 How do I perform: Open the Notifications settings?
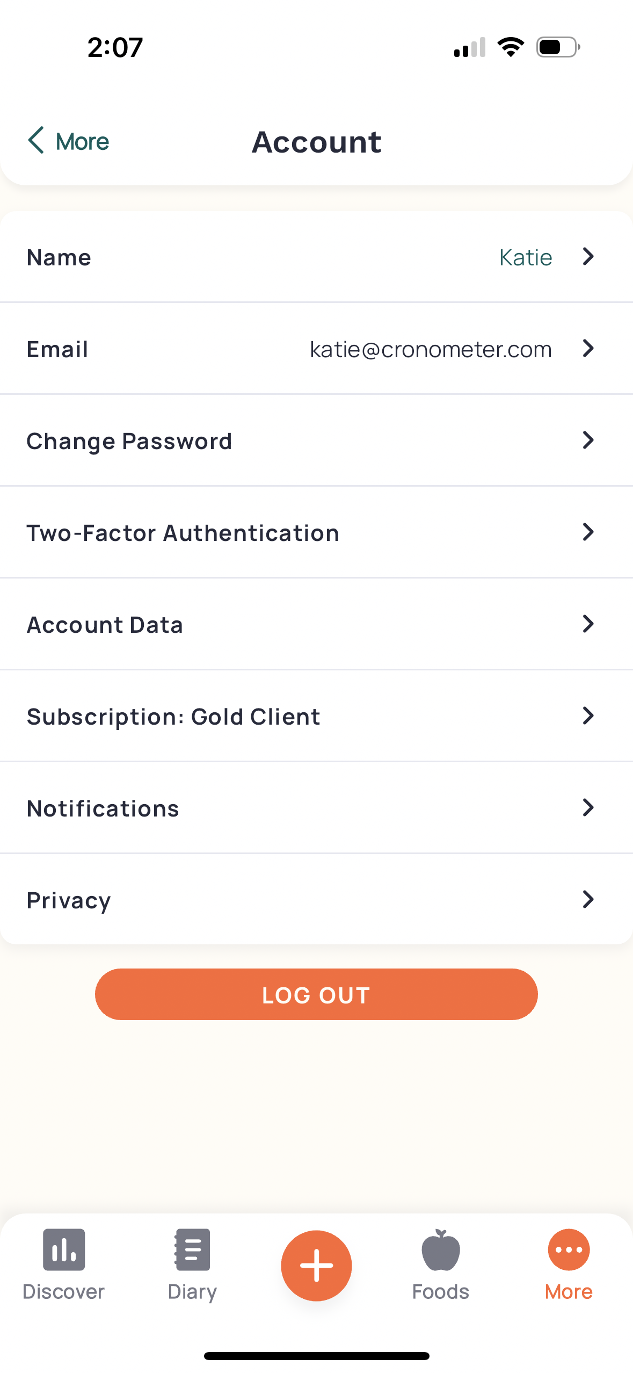(103, 808)
